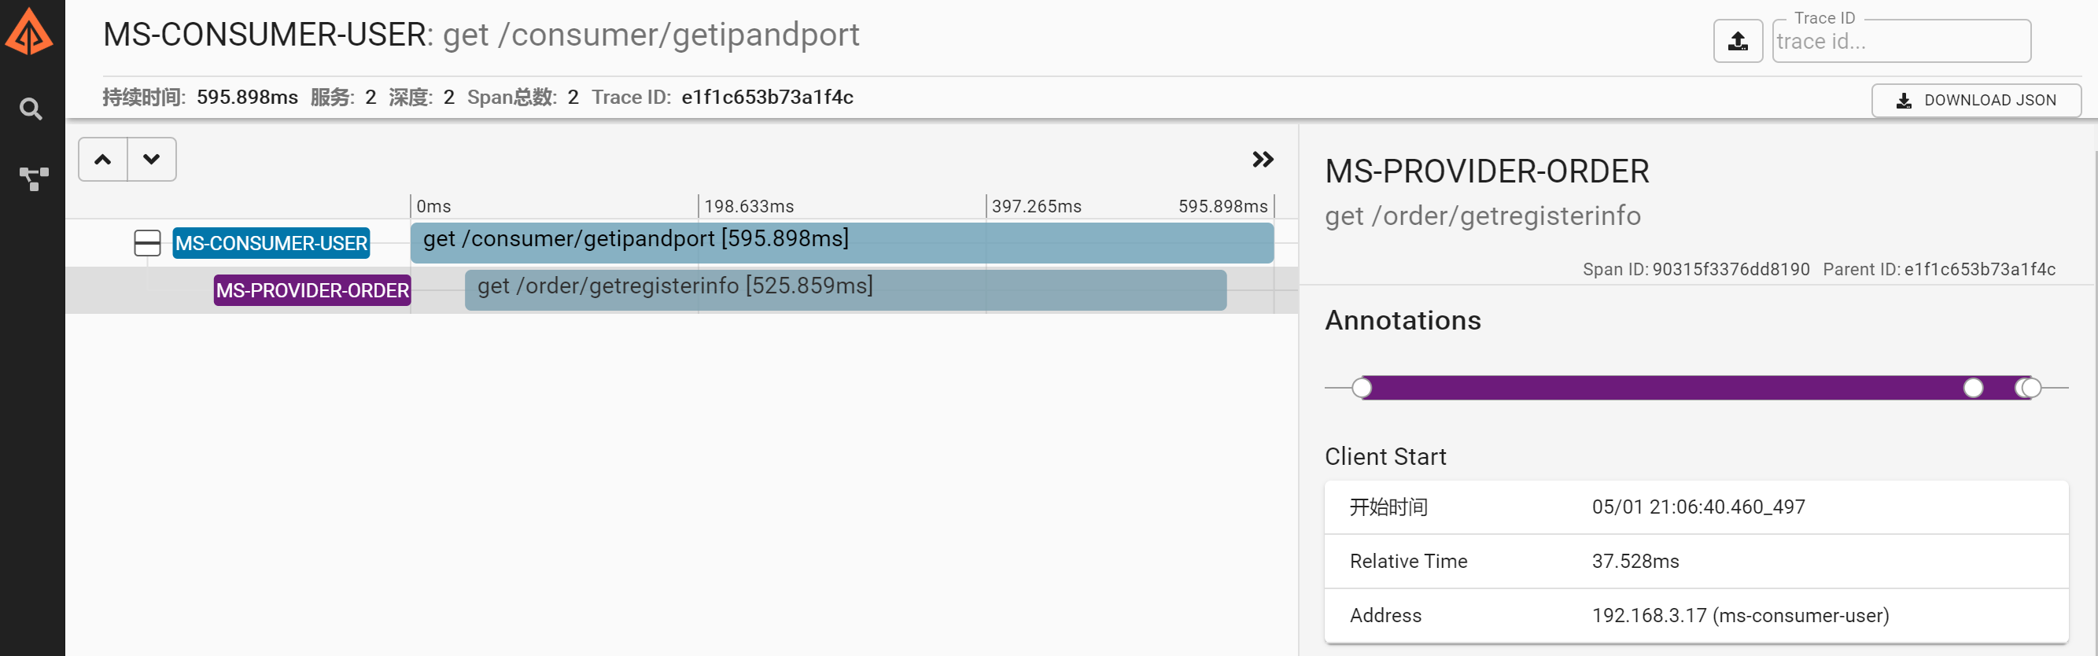Select the get /order/getregisterinfo span bar
Image resolution: width=2098 pixels, height=656 pixels.
tap(846, 289)
